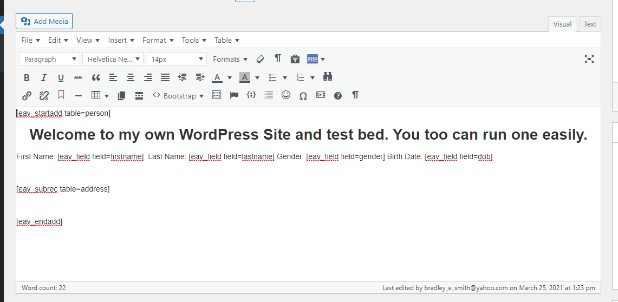Insert an anchor bookmark
The height and width of the screenshot is (302, 618).
[x=61, y=95]
